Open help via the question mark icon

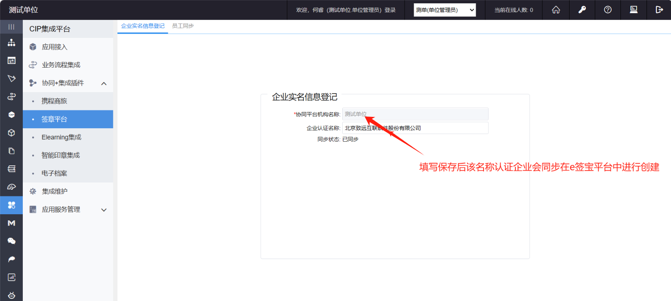coord(608,10)
